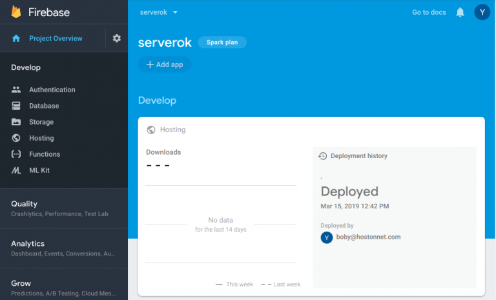Click the large serverok project title
496x300 pixels.
(x=165, y=43)
